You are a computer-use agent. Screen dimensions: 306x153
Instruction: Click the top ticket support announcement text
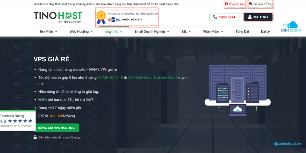coord(107,4)
